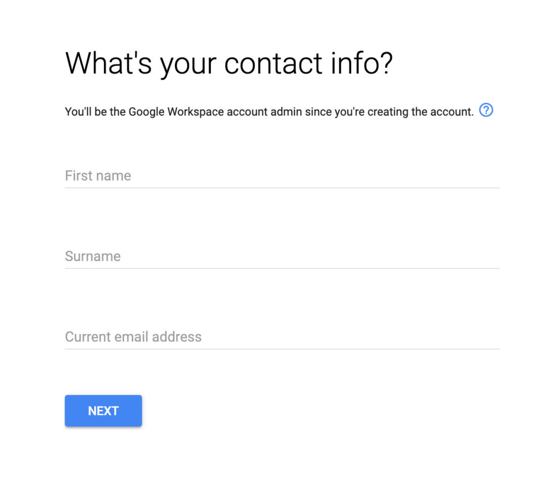548x494 pixels.
Task: Activate the Surname input box
Action: (x=282, y=256)
